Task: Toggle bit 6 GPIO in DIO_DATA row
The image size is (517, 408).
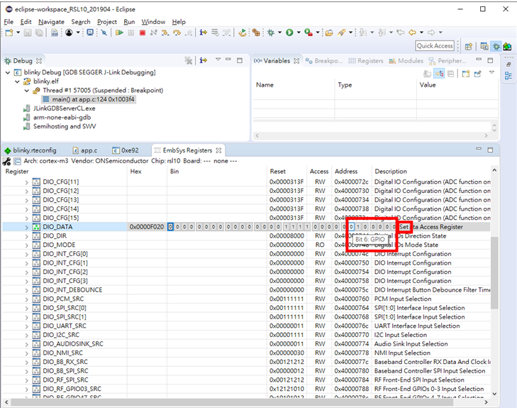Action: [350, 227]
